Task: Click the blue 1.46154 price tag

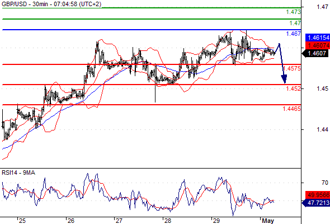Action: tap(317, 38)
